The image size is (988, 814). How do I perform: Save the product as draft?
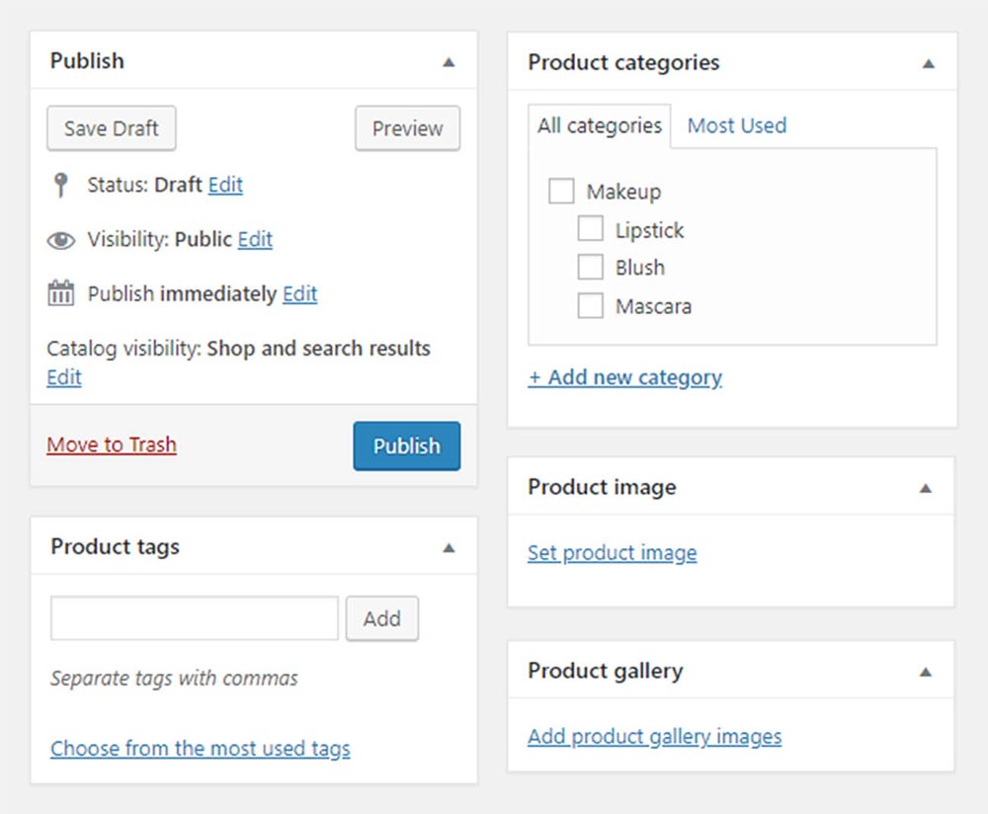(112, 128)
